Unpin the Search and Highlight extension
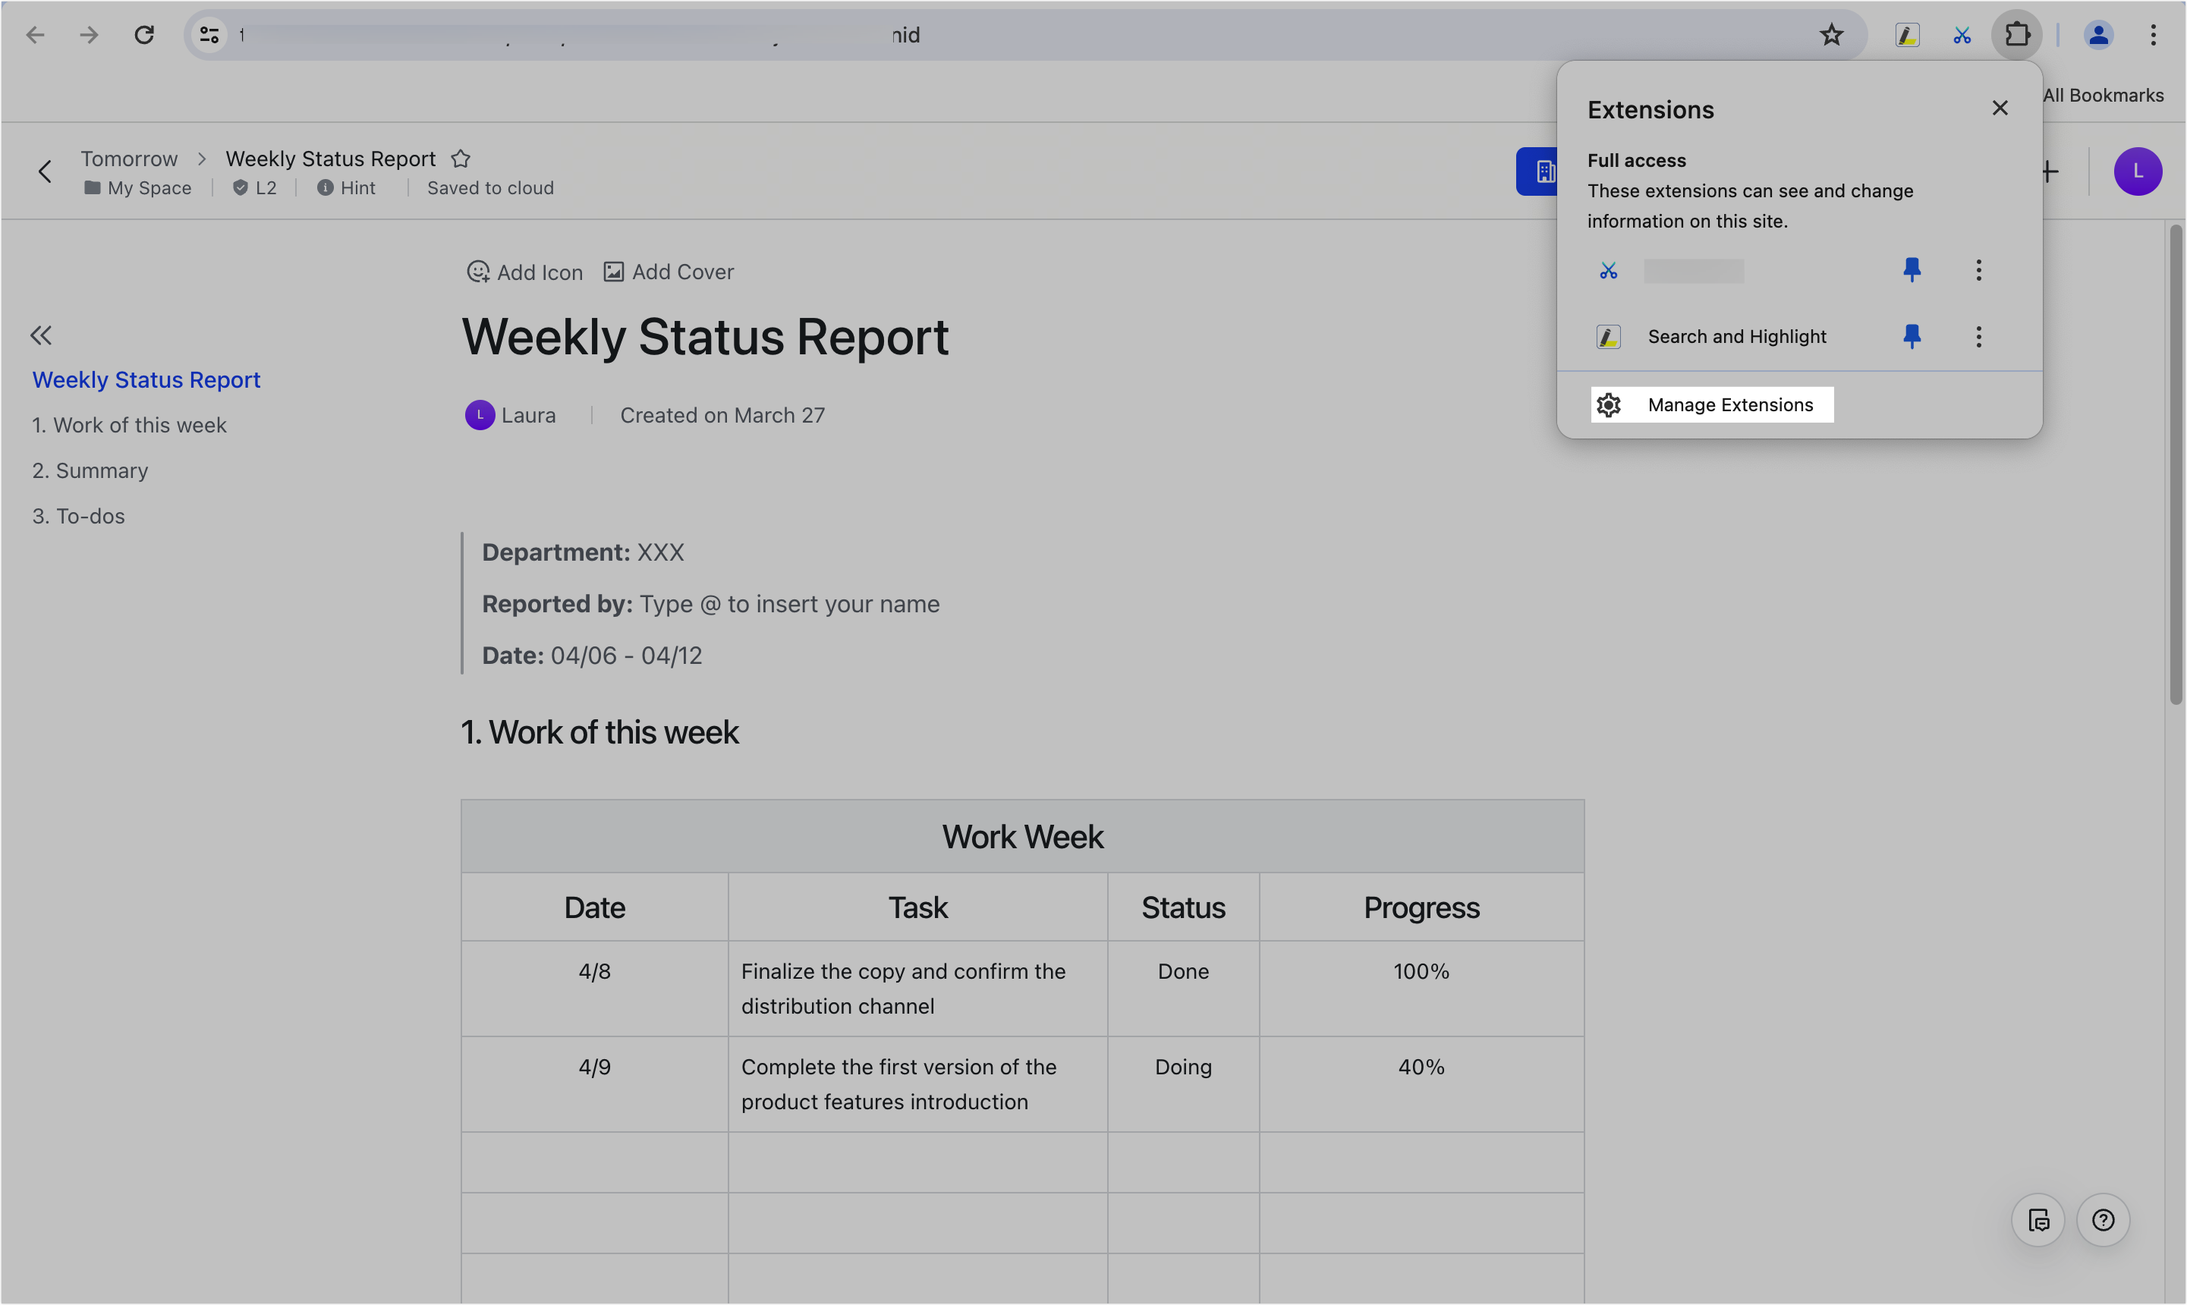Image resolution: width=2187 pixels, height=1305 pixels. (x=1912, y=336)
